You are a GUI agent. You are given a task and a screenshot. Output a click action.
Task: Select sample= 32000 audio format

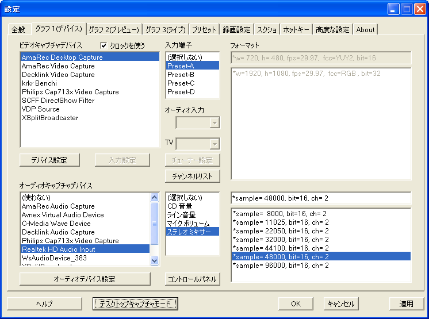point(321,240)
